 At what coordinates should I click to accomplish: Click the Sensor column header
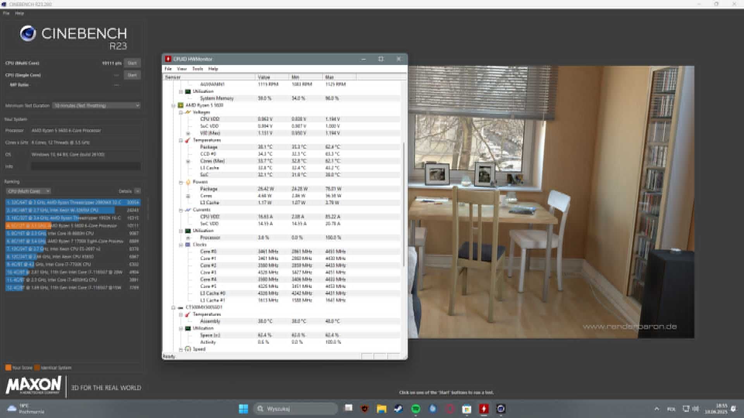[x=209, y=77]
